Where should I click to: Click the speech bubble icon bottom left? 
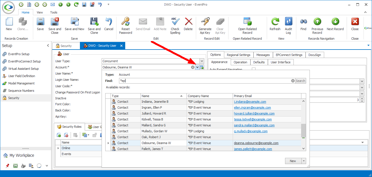click(39, 166)
